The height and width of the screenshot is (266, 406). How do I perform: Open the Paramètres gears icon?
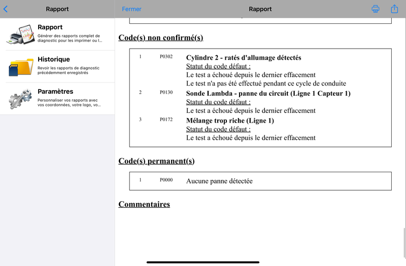[x=20, y=98]
